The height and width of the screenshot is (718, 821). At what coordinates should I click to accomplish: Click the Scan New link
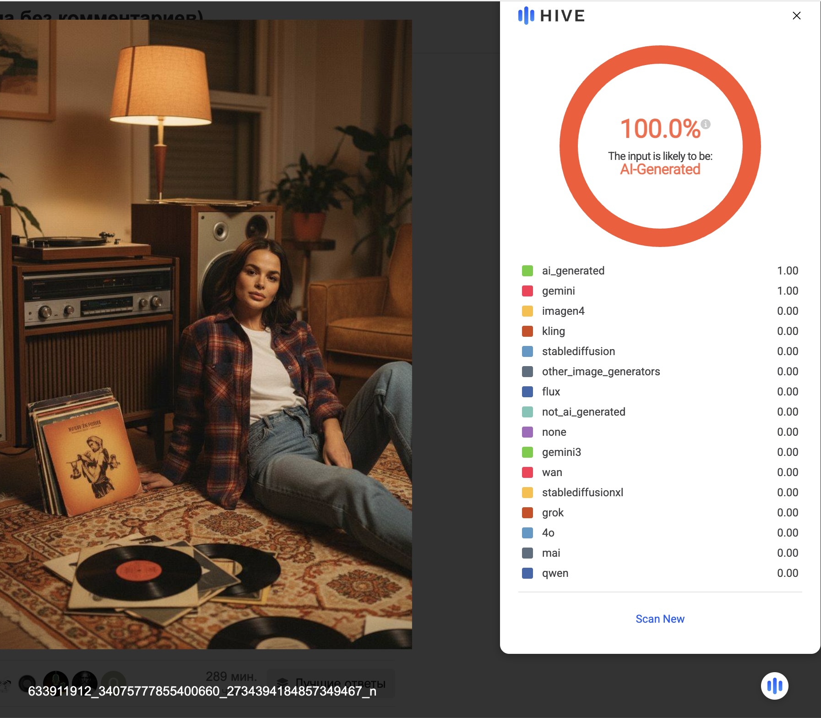(x=659, y=619)
